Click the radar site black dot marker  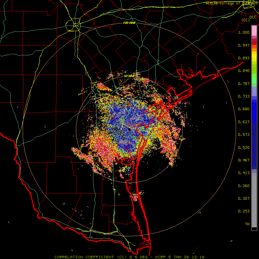[x=129, y=129]
